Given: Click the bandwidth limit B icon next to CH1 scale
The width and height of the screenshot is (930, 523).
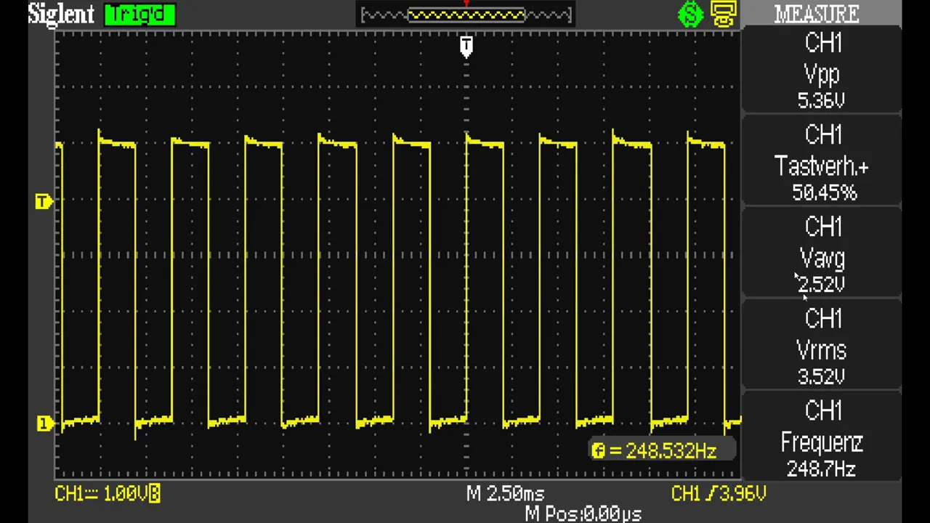Looking at the screenshot, I should pos(155,494).
